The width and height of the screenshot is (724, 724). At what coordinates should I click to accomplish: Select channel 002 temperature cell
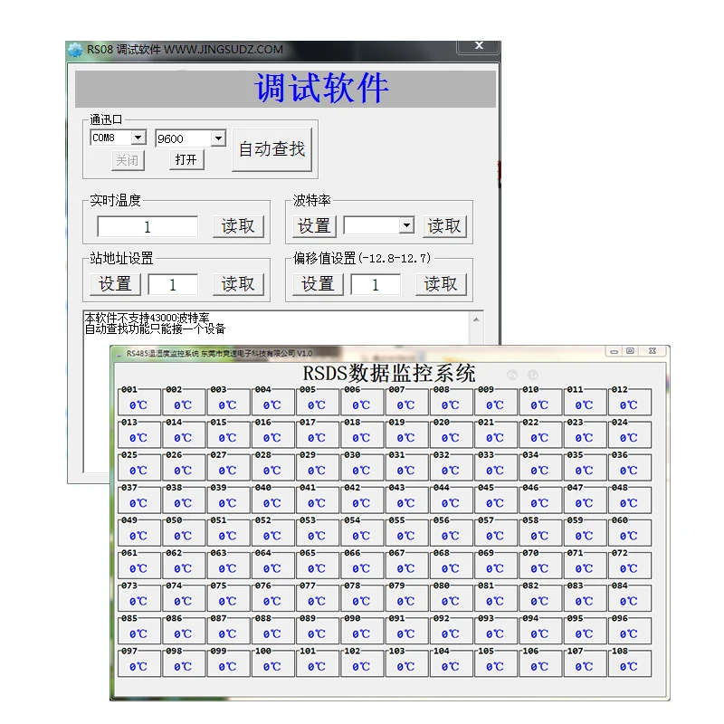pos(184,402)
